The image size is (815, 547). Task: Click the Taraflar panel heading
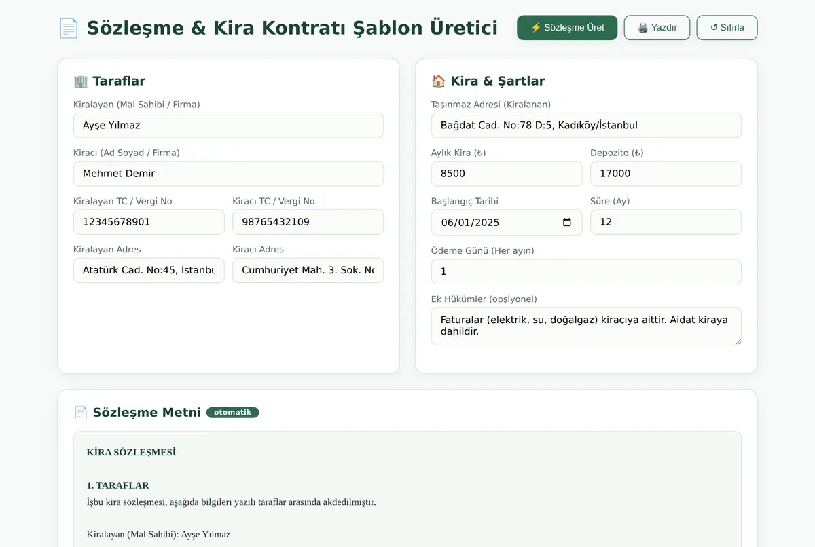(119, 81)
